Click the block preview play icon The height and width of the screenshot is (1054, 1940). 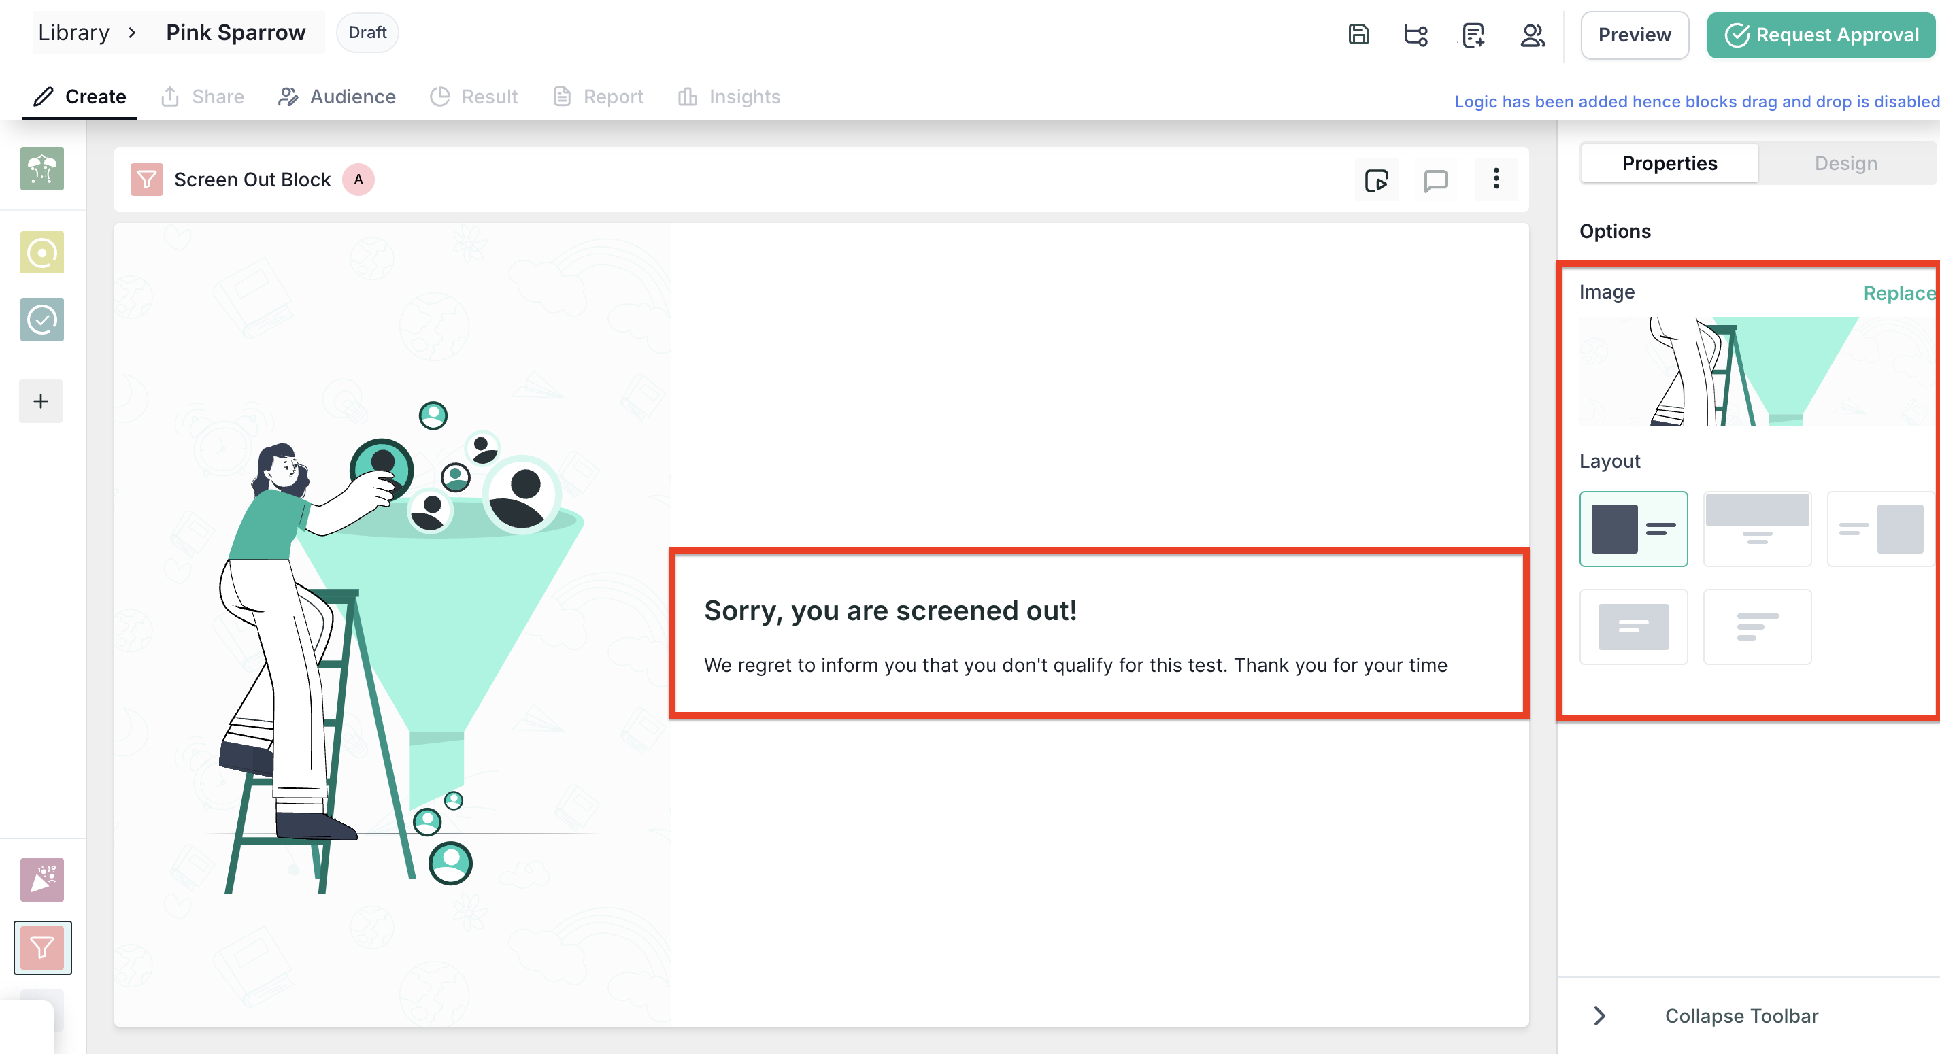(x=1377, y=180)
